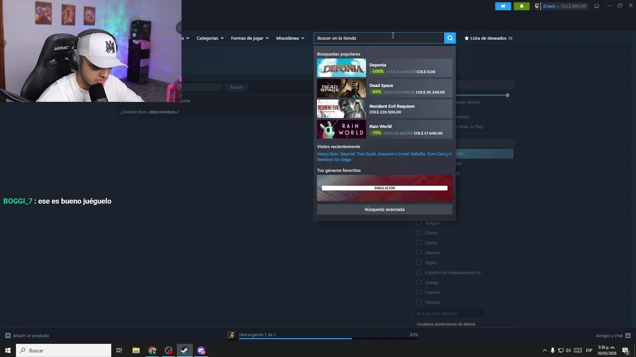Show hidden system tray icons chevron

[x=545, y=351]
